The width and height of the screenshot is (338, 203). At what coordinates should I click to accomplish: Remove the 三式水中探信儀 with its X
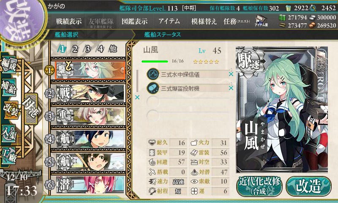pos(231,74)
